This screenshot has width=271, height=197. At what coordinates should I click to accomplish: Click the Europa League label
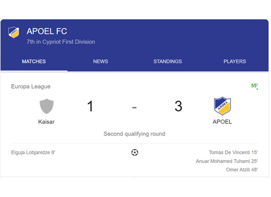point(31,86)
